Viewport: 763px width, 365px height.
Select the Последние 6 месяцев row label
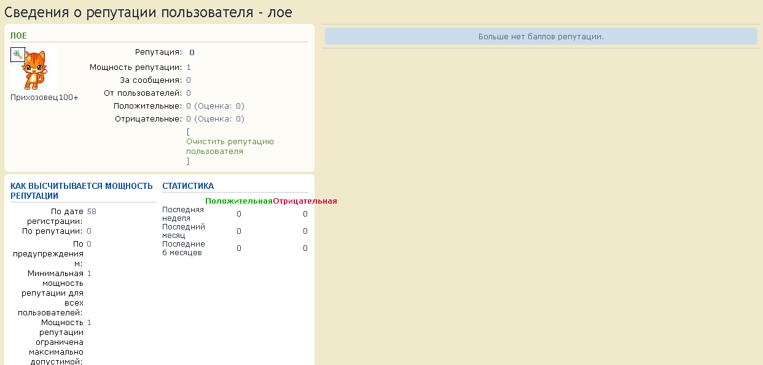(183, 248)
